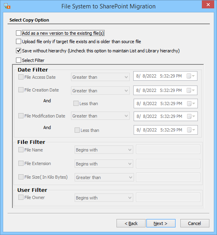Toggle Less than checkbox under File Creation Date
This screenshot has height=235, width=217.
click(76, 104)
